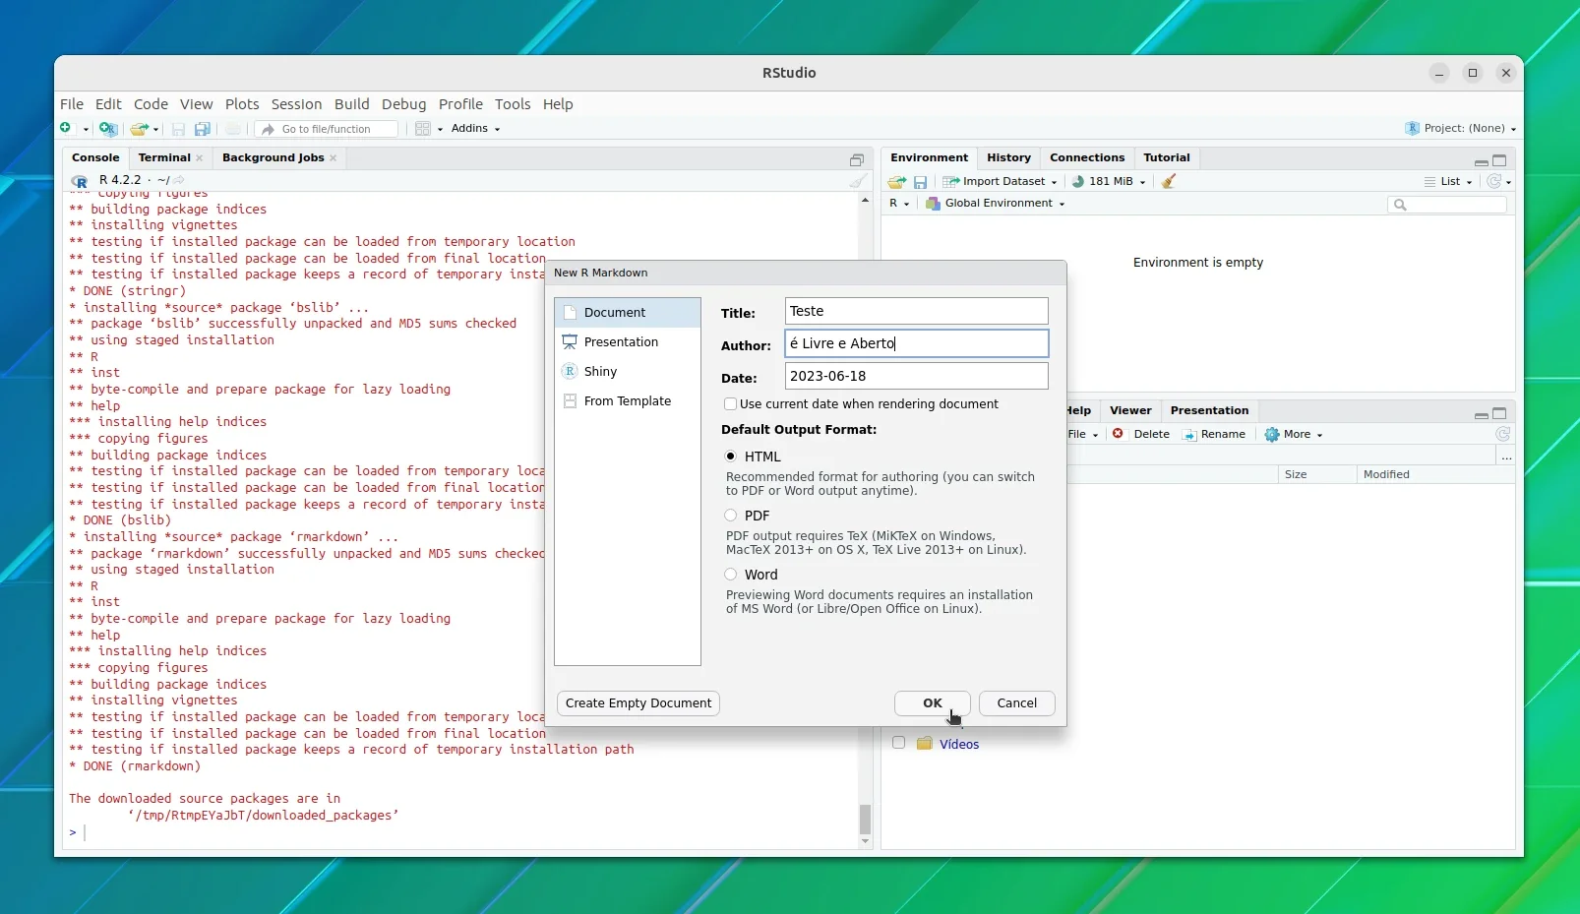Open the Addins dropdown

click(476, 129)
